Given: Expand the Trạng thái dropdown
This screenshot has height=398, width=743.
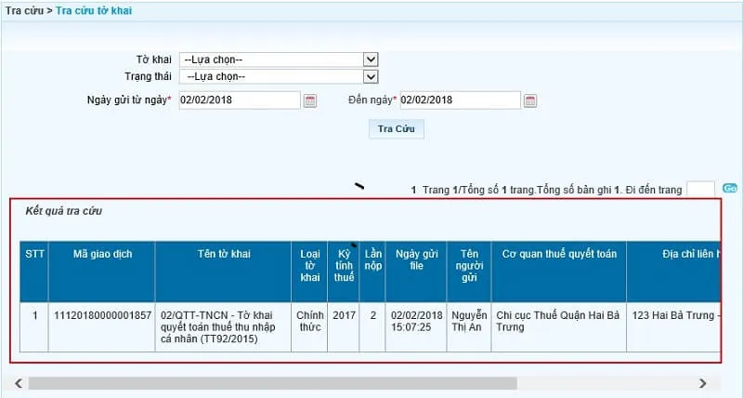Looking at the screenshot, I should coord(371,76).
